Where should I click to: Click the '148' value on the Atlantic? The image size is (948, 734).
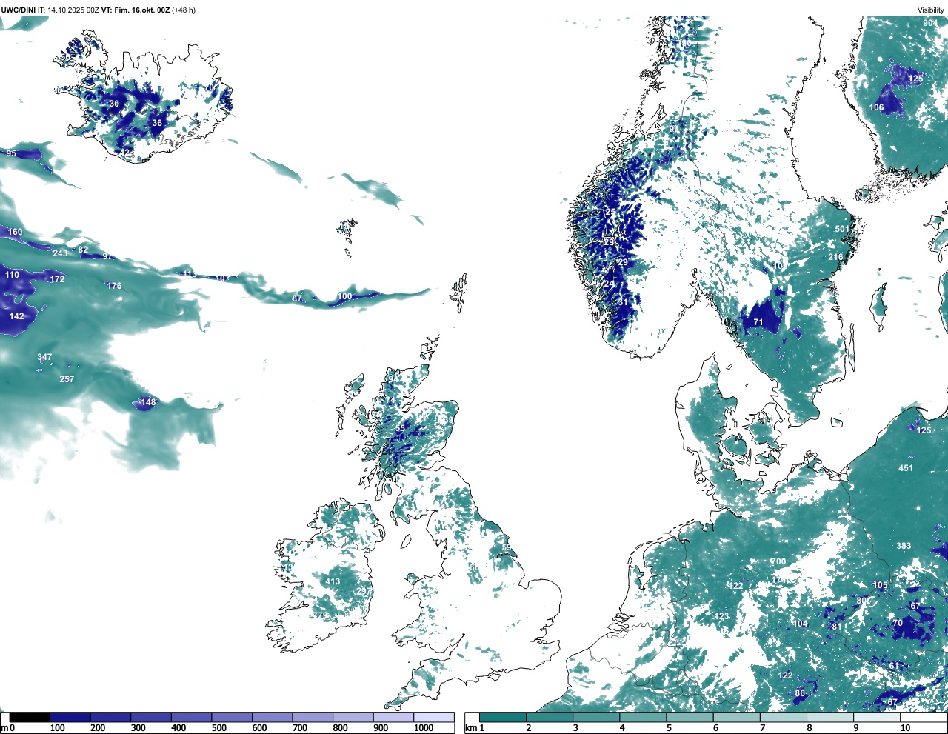coord(148,402)
